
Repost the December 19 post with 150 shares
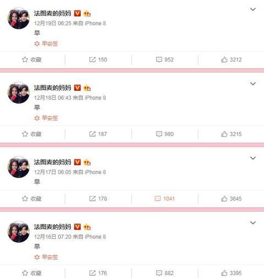98,59
